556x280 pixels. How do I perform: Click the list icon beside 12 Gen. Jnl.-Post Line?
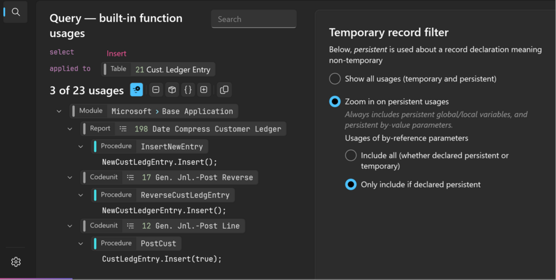[131, 226]
